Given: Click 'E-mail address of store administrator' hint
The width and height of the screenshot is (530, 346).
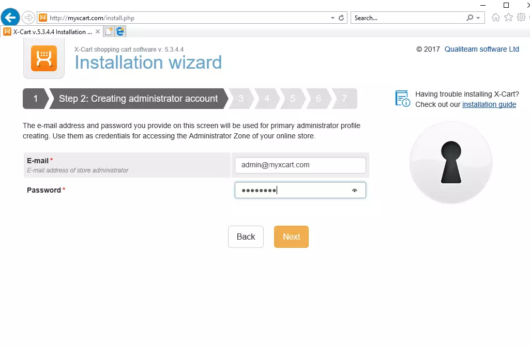Looking at the screenshot, I should tap(78, 170).
